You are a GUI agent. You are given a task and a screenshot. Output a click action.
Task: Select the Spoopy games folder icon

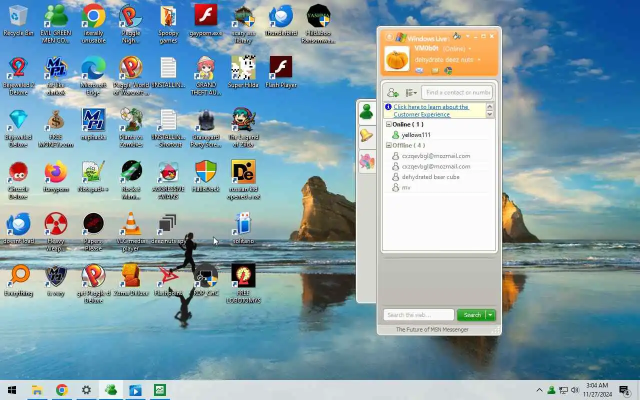(168, 24)
